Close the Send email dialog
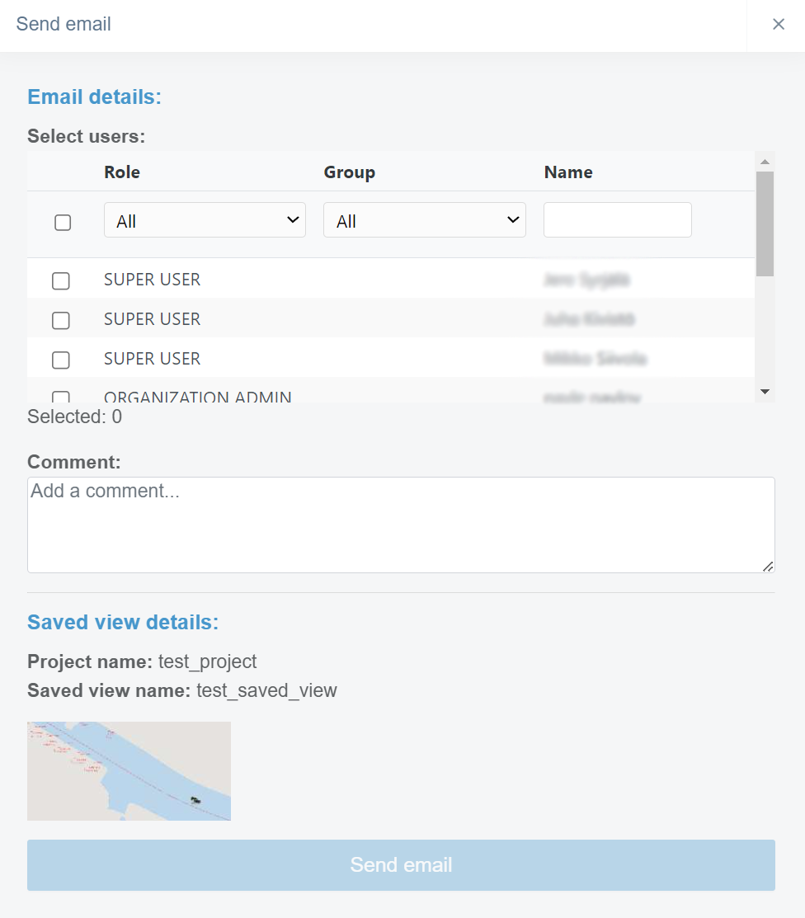This screenshot has height=918, width=805. (x=778, y=25)
